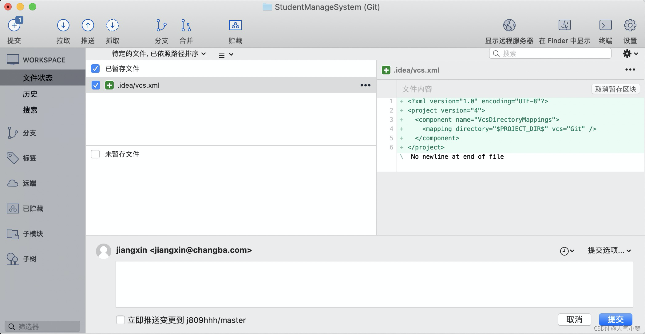
Task: Select 文件状态 in the sidebar
Action: [x=43, y=78]
